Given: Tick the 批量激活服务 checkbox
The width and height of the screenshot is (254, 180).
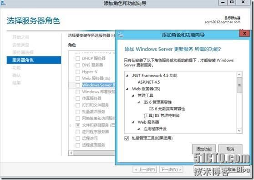Looking at the screenshot, I should 78,112.
